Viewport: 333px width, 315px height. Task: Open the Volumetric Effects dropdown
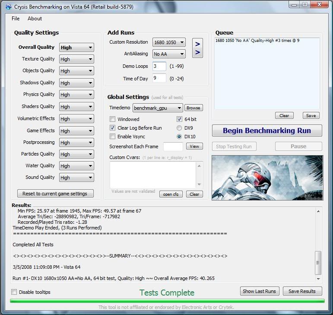click(x=76, y=119)
